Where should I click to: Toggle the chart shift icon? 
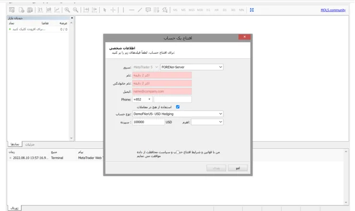tap(95, 10)
